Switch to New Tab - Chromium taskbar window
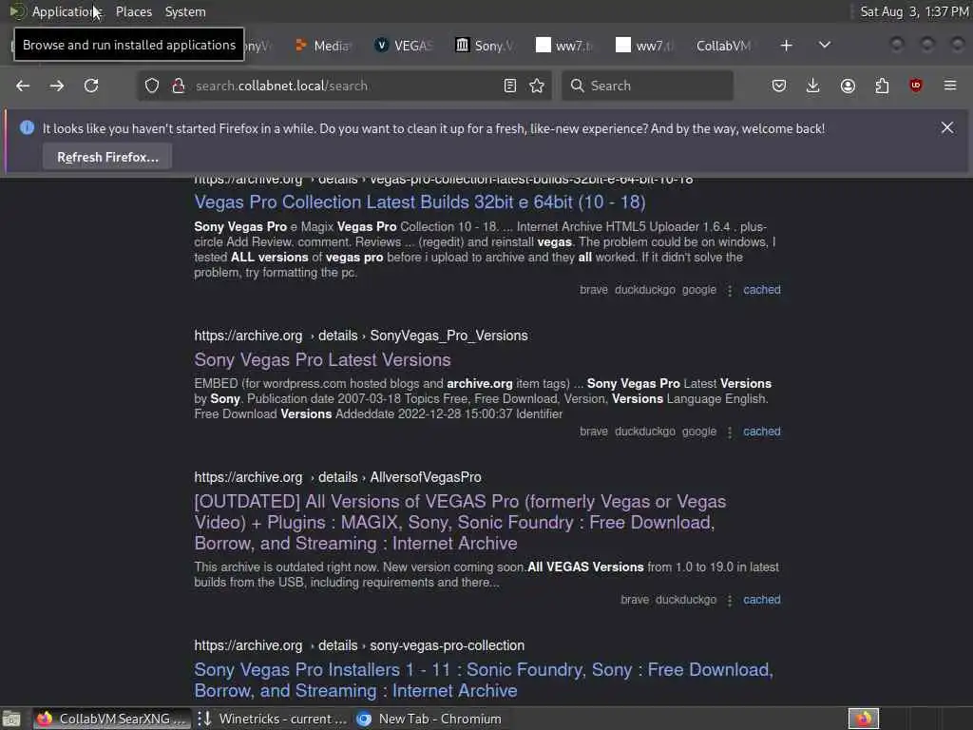 pos(429,719)
